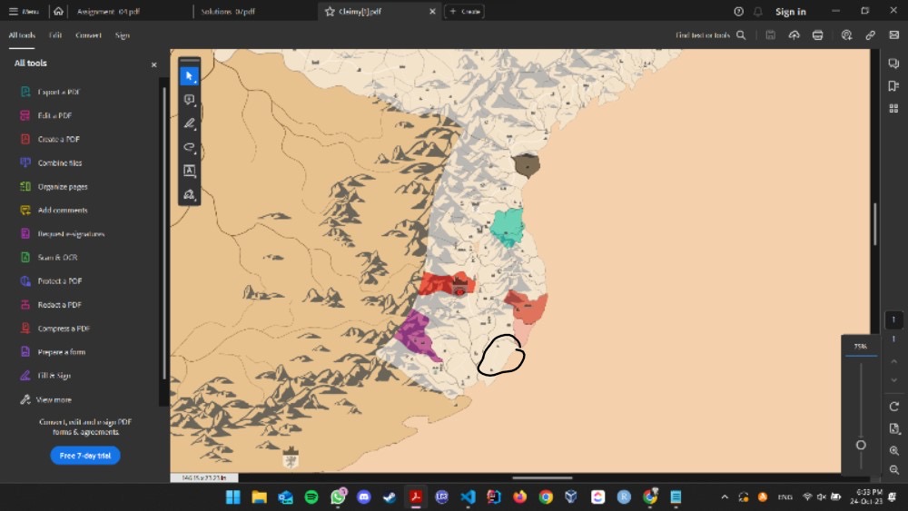This screenshot has height=511, width=908.
Task: Zoom in using magnifier plus icon
Action: [894, 450]
